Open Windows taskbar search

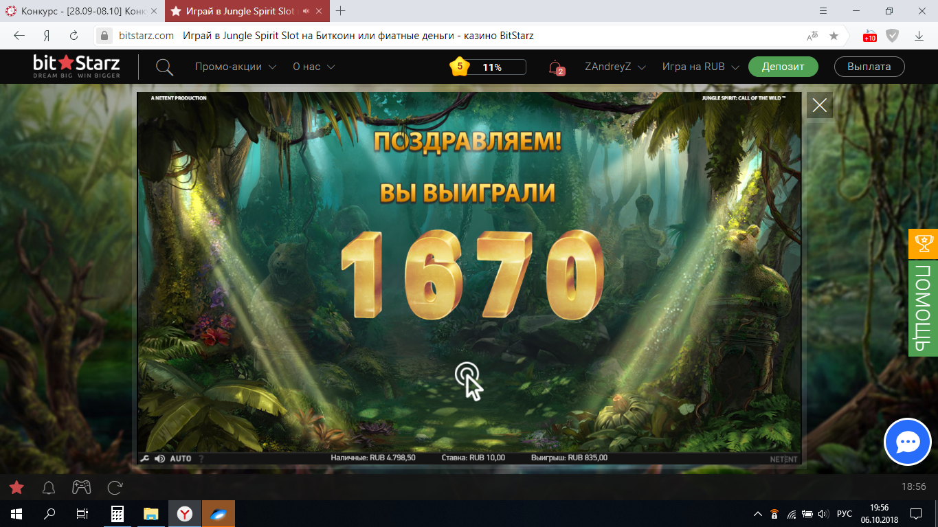(49, 513)
